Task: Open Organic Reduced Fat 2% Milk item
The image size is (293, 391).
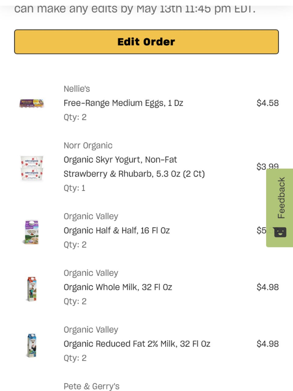Action: pos(137,344)
